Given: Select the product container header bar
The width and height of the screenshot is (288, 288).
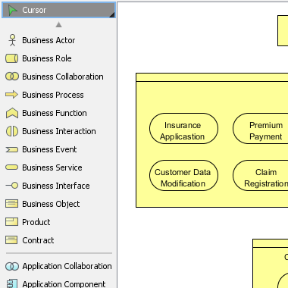Looking at the screenshot, I should click(x=212, y=77).
